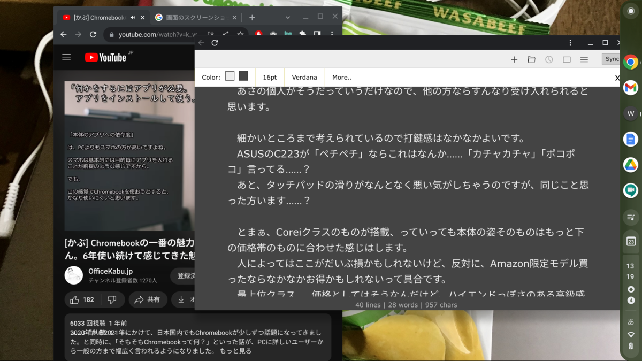The width and height of the screenshot is (642, 361).
Task: Open the editor's hamburger menu
Action: [584, 59]
